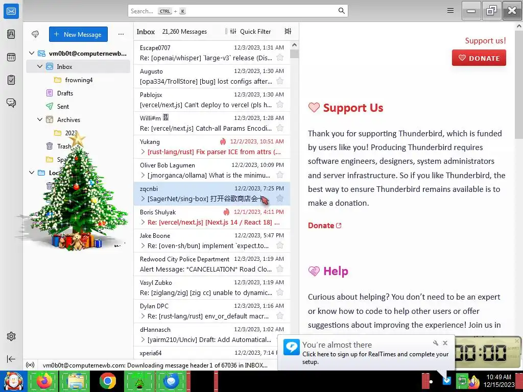Open the Tasks space
This screenshot has height=392, width=523.
click(x=11, y=80)
